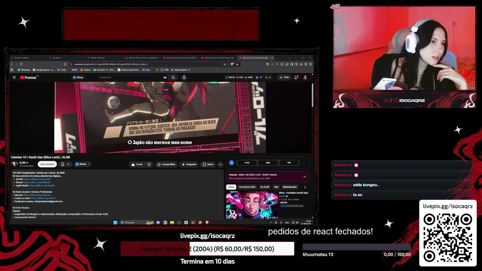Screen dimensions: 482x271
Task: Open the YouTube account avatar menu
Action: (x=305, y=78)
